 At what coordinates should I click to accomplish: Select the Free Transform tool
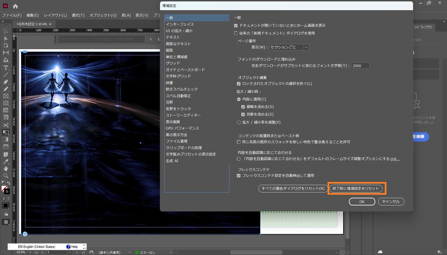coord(6,132)
